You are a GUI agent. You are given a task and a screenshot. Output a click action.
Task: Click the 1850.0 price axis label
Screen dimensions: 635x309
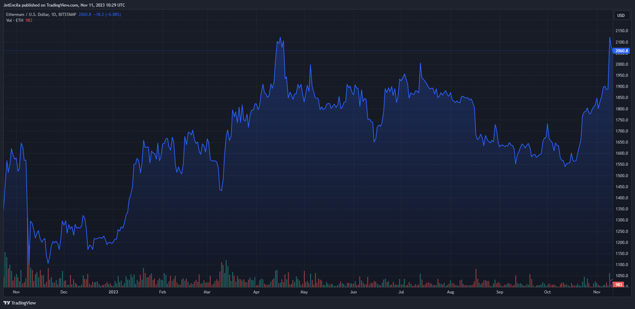click(622, 98)
